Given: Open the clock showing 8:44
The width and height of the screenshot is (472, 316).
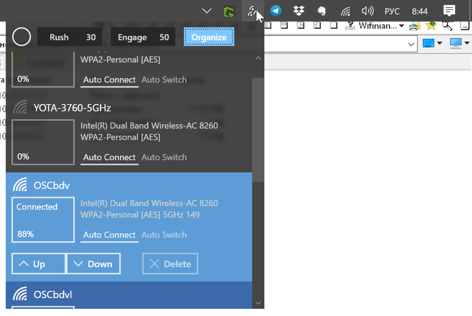Looking at the screenshot, I should coord(420,11).
